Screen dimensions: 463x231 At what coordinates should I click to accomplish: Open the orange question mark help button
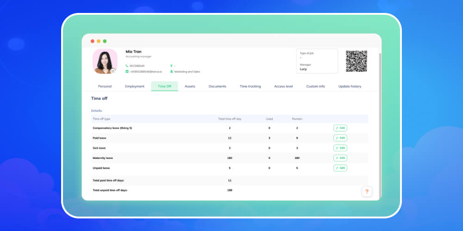point(367,192)
